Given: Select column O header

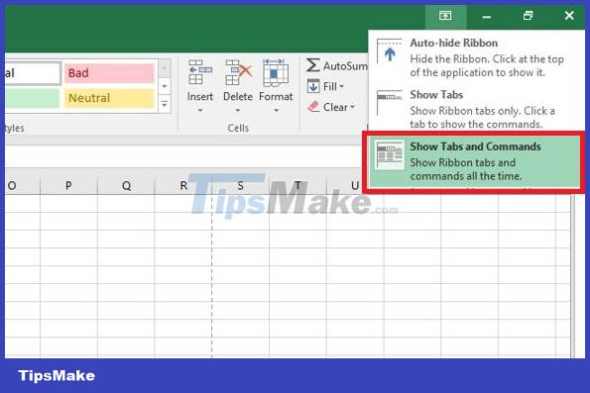Looking at the screenshot, I should click(x=23, y=185).
